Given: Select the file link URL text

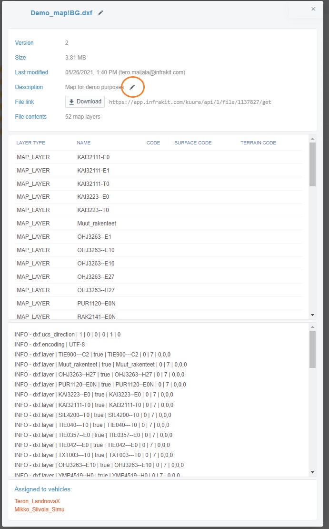Looking at the screenshot, I should point(190,102).
